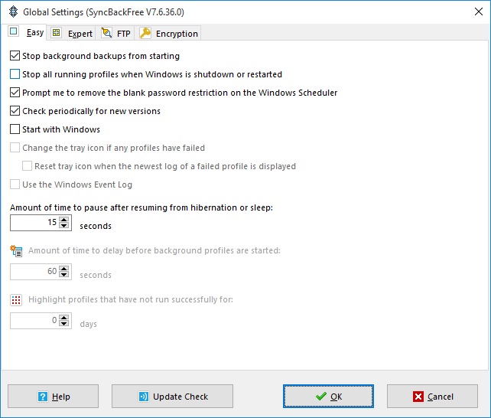Increase highlight profiles days with up arrow
Viewport: 491px width, 418px height.
[x=64, y=318]
